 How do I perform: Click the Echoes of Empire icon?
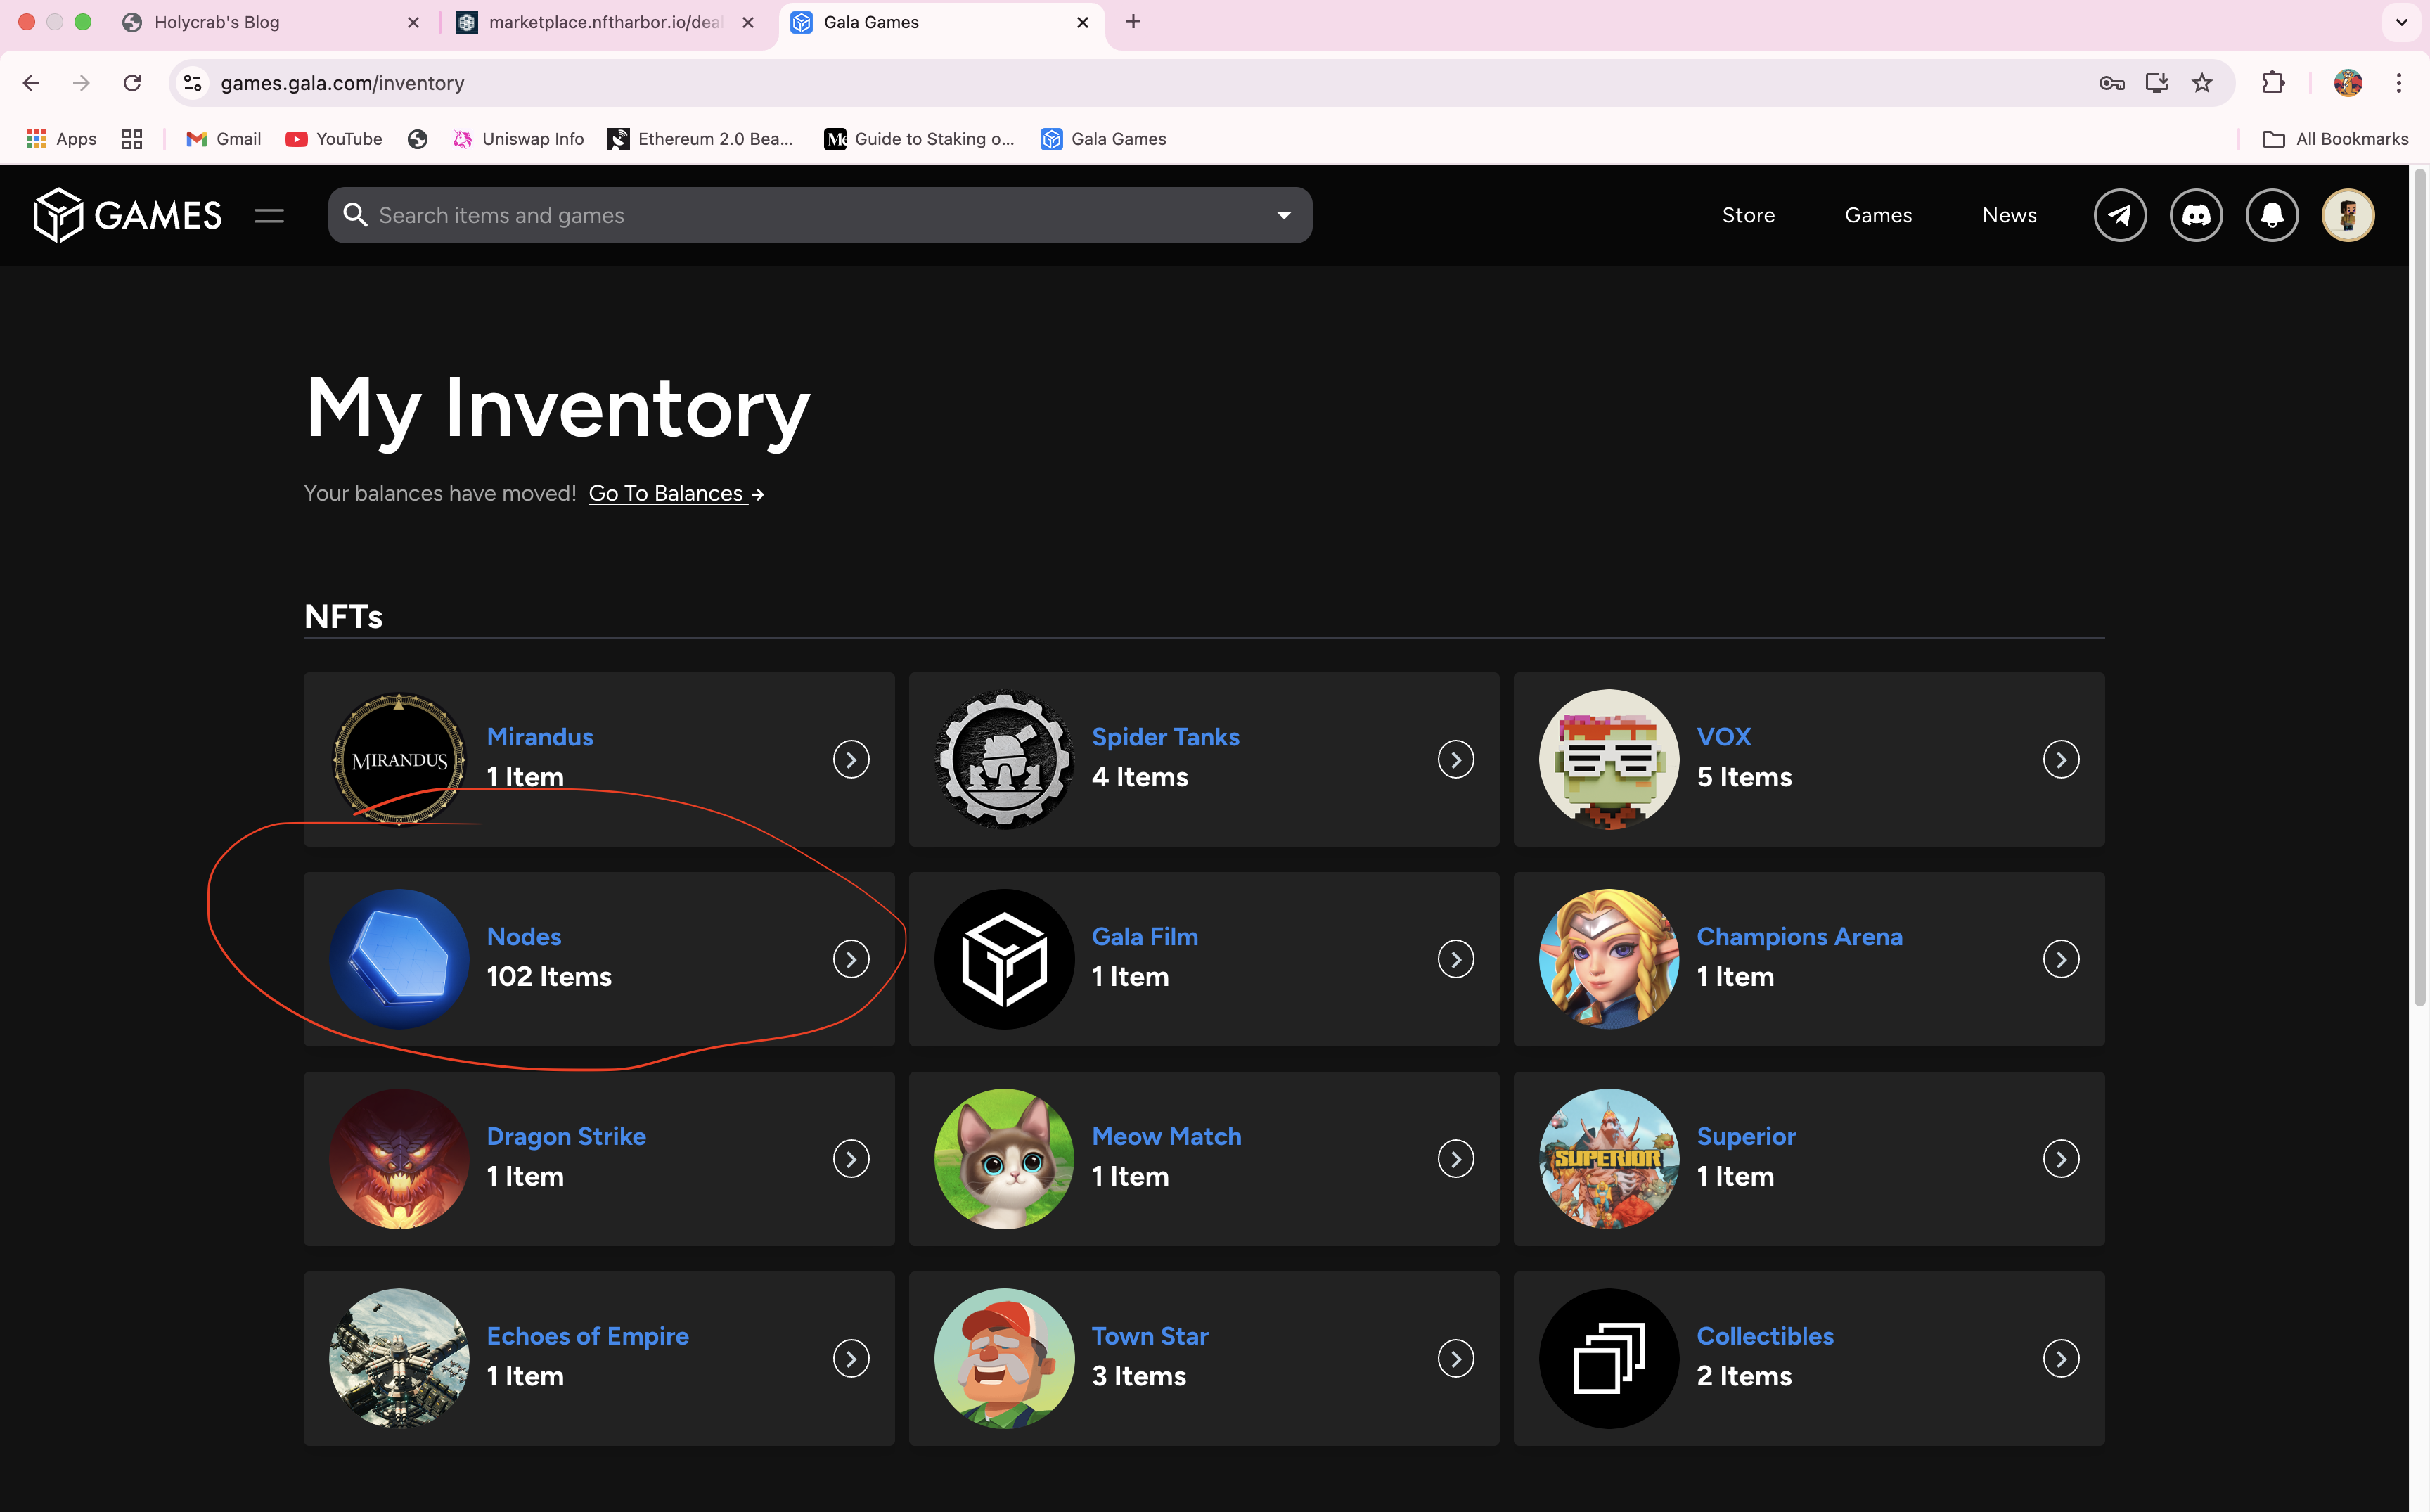(399, 1358)
